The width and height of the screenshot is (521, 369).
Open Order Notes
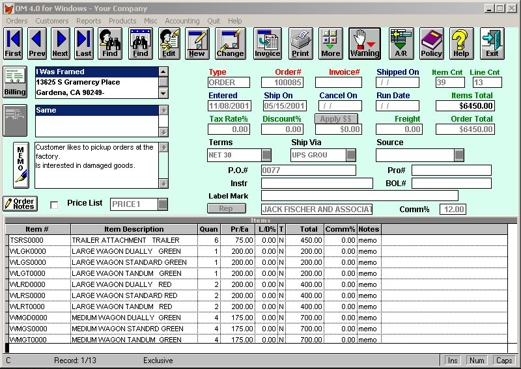20,204
